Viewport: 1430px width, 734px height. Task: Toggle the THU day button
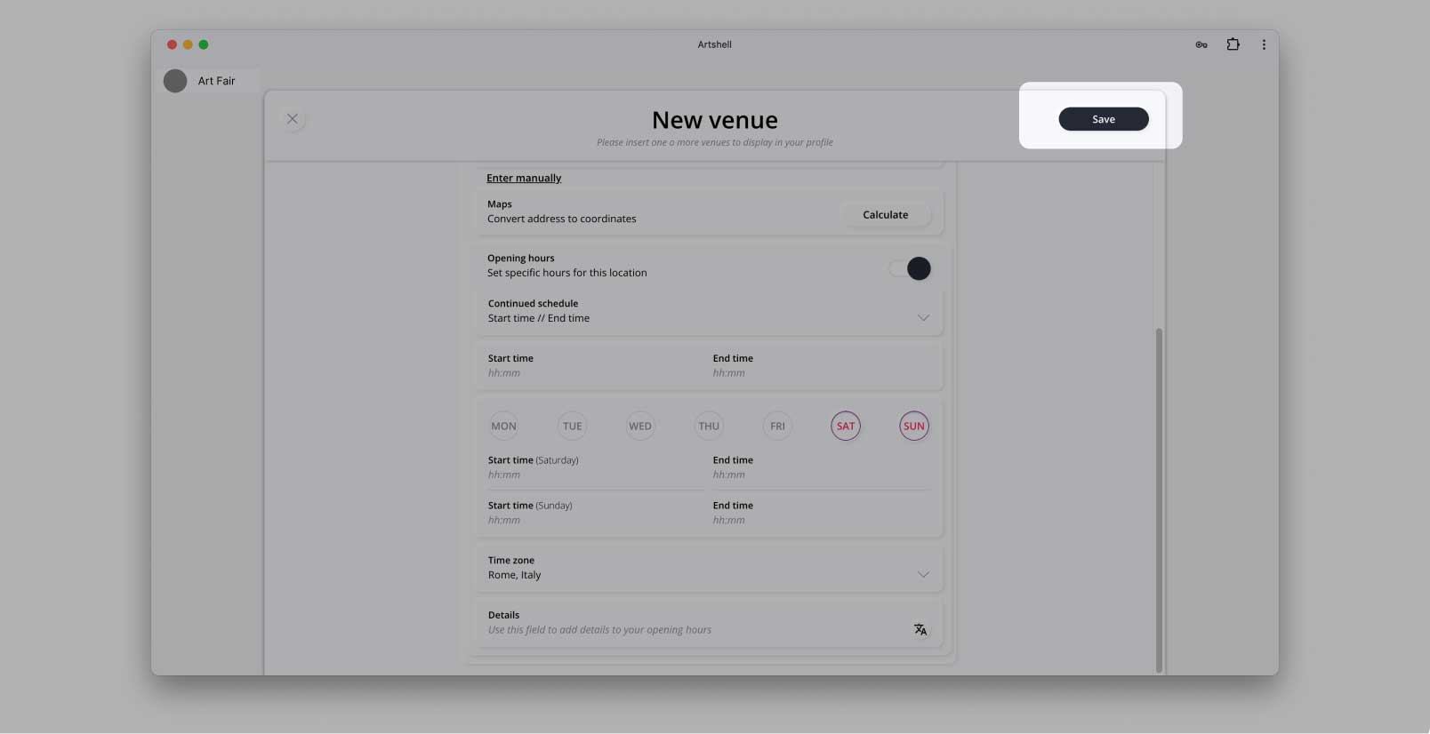pos(709,427)
